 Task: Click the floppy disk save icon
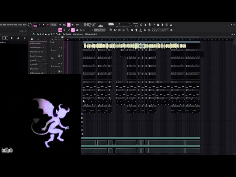158,25
